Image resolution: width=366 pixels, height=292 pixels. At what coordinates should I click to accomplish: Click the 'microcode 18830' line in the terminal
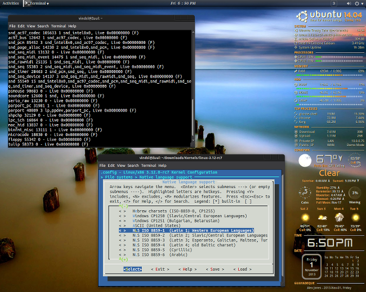click(x=53, y=135)
